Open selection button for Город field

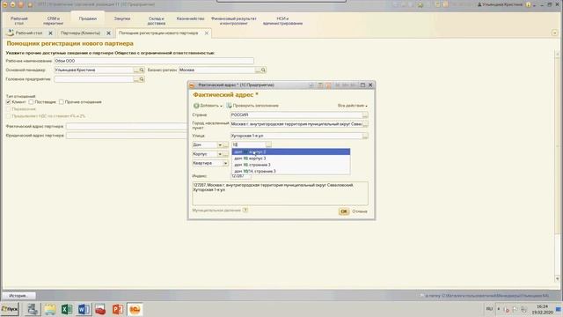coord(365,124)
